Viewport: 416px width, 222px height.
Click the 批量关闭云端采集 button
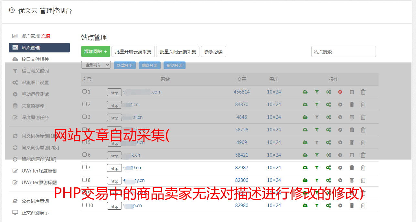tap(178, 51)
